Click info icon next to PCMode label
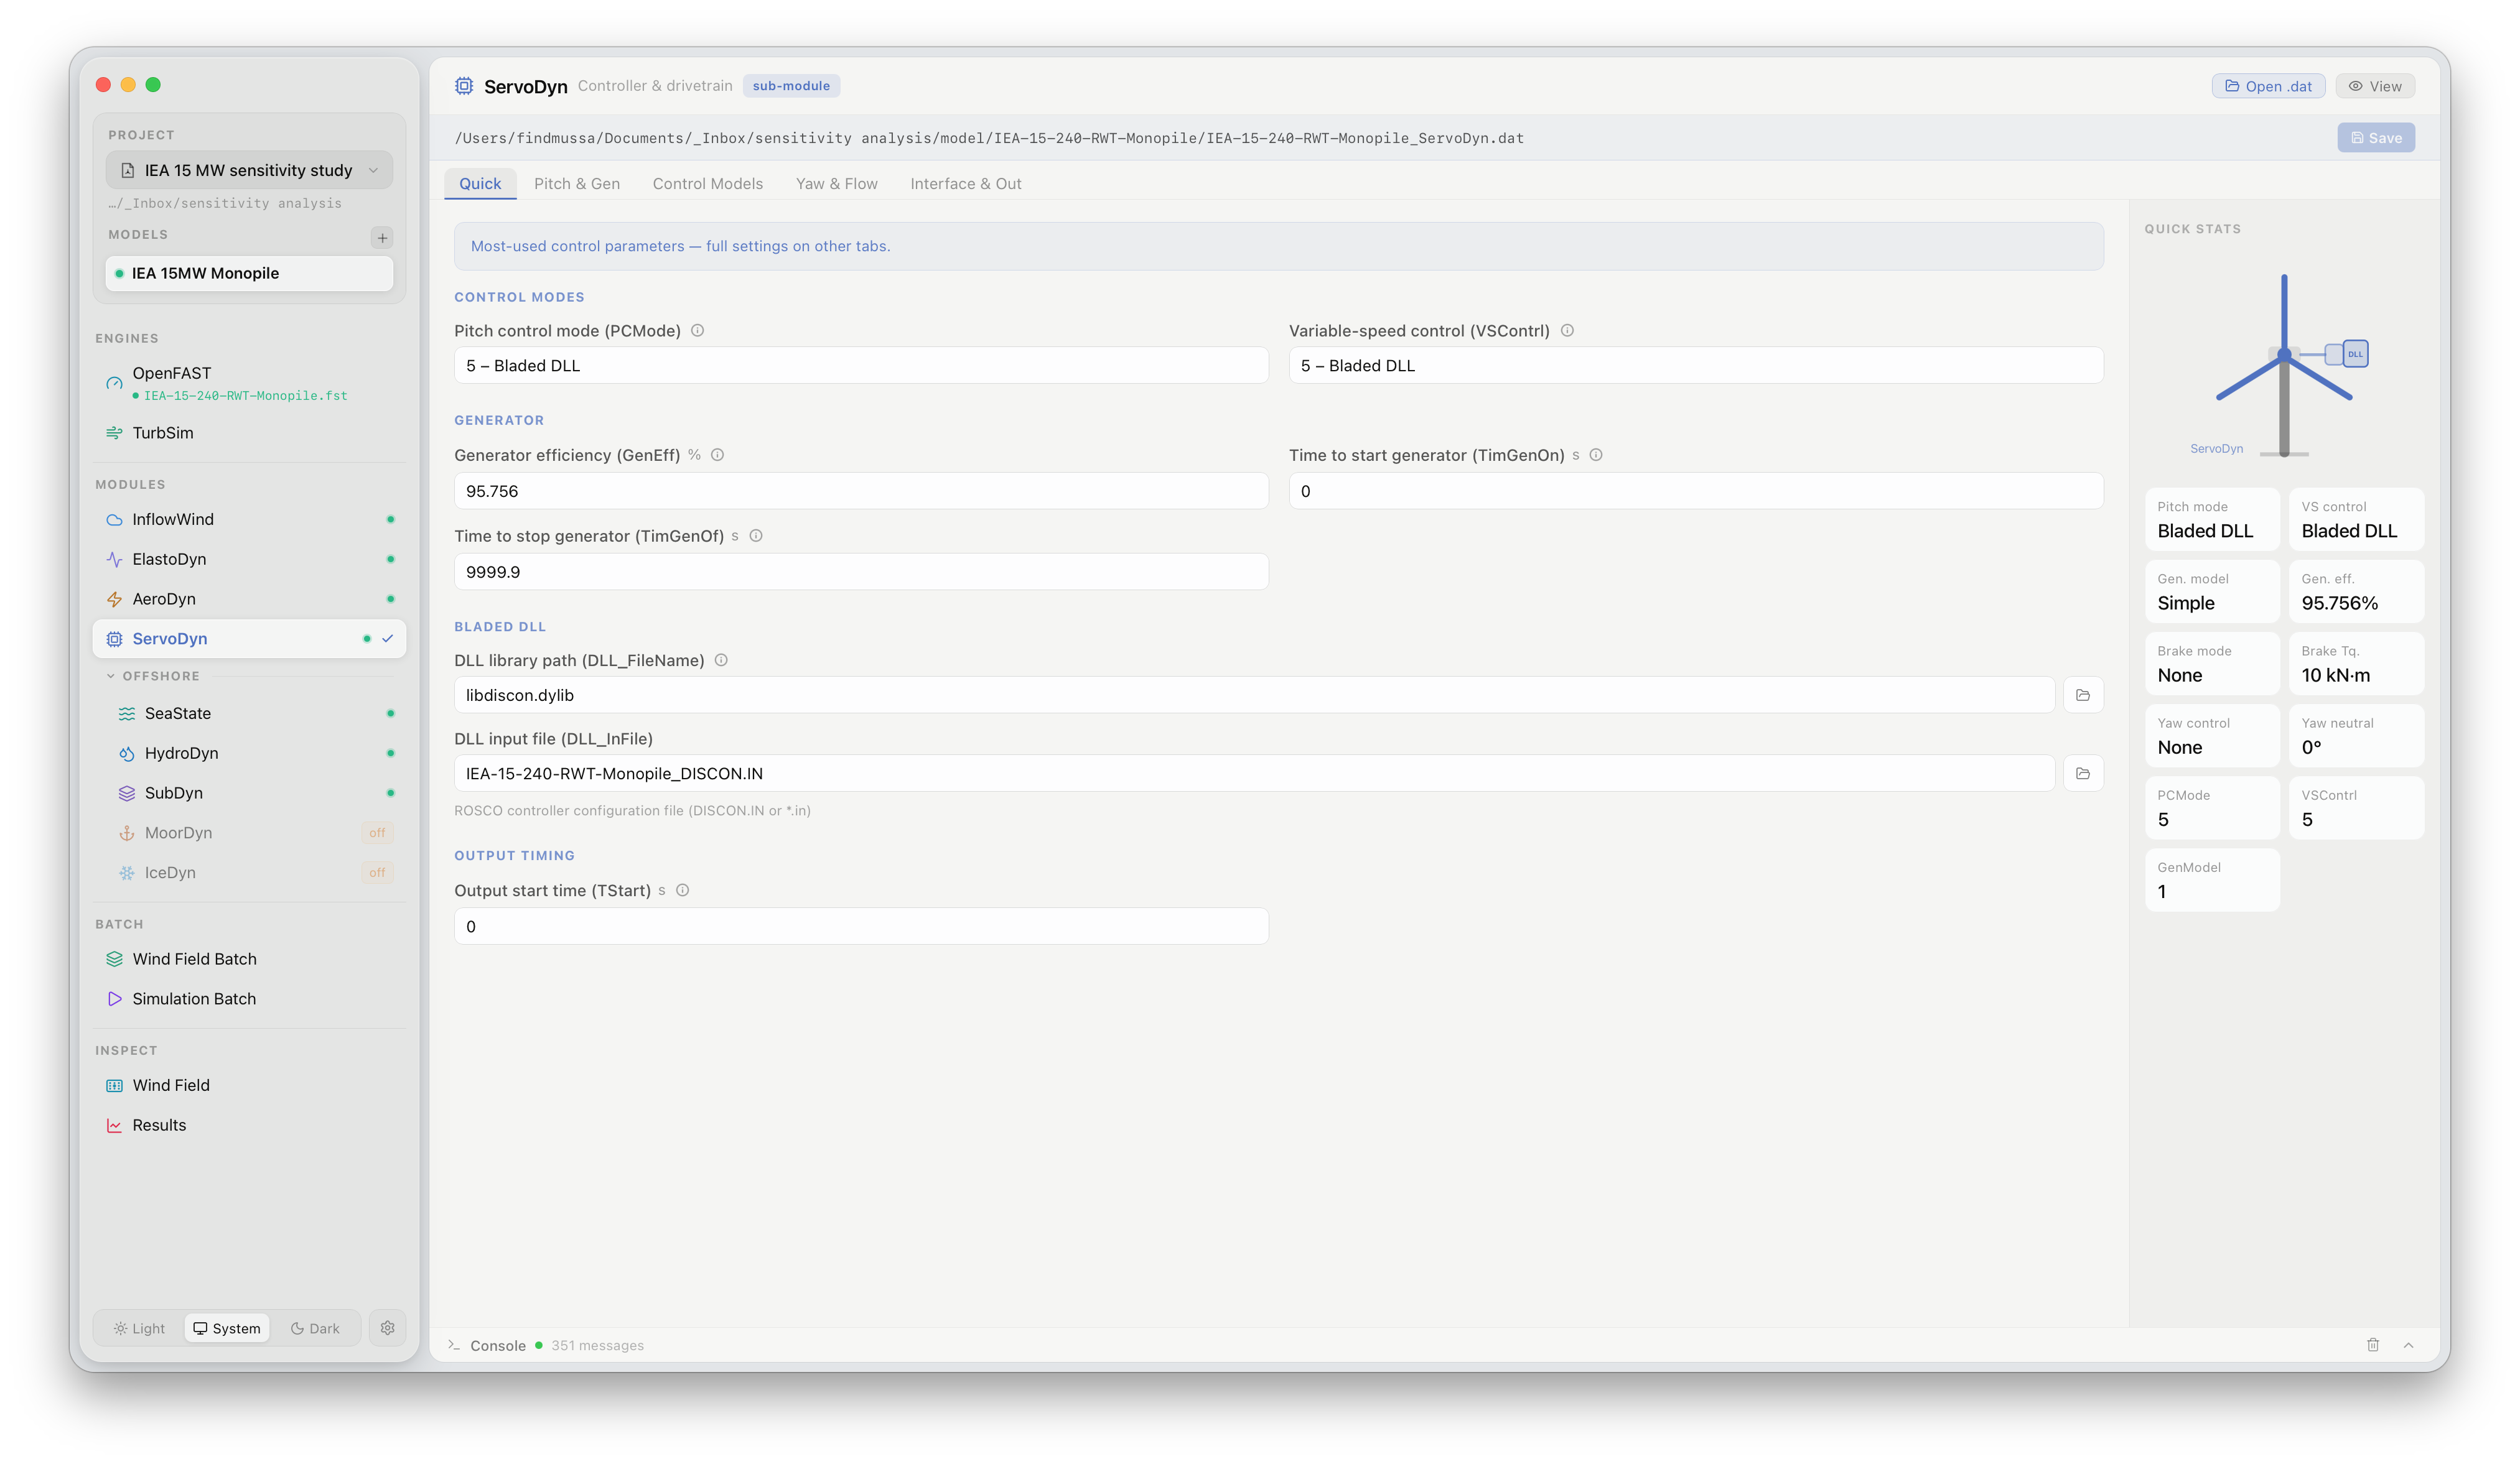The width and height of the screenshot is (2520, 1464). point(698,331)
